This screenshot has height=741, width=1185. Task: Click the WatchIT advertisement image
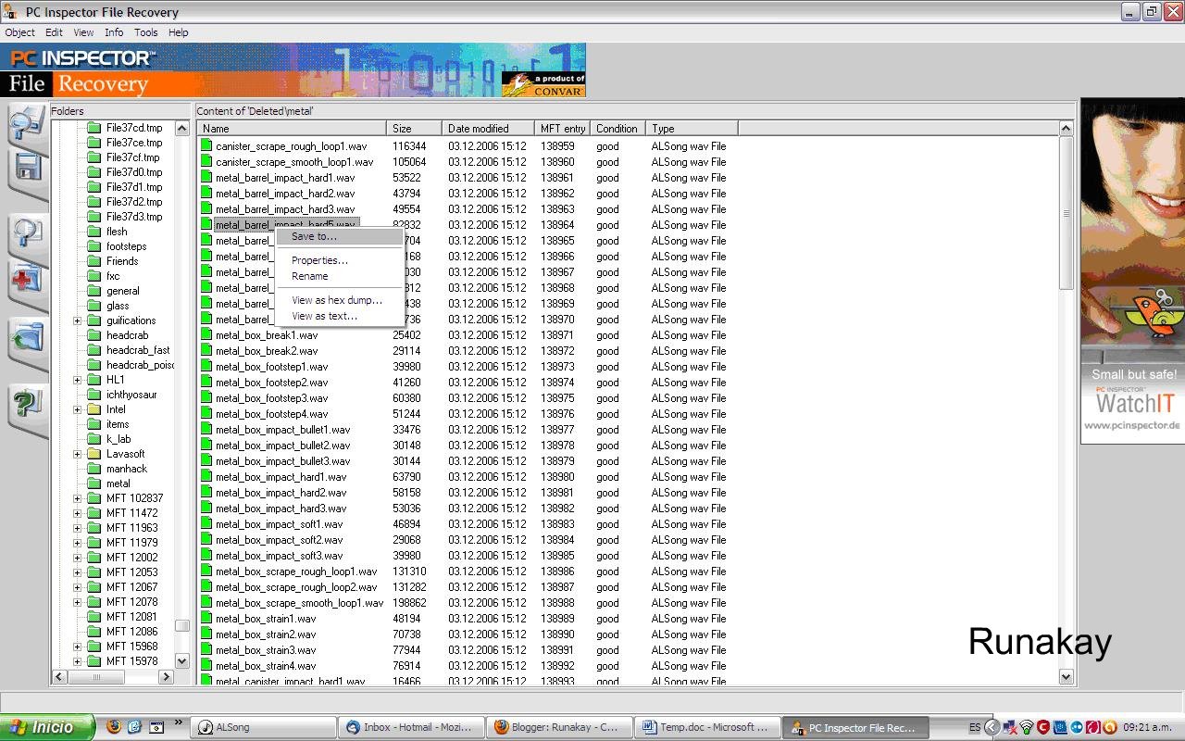click(1132, 270)
